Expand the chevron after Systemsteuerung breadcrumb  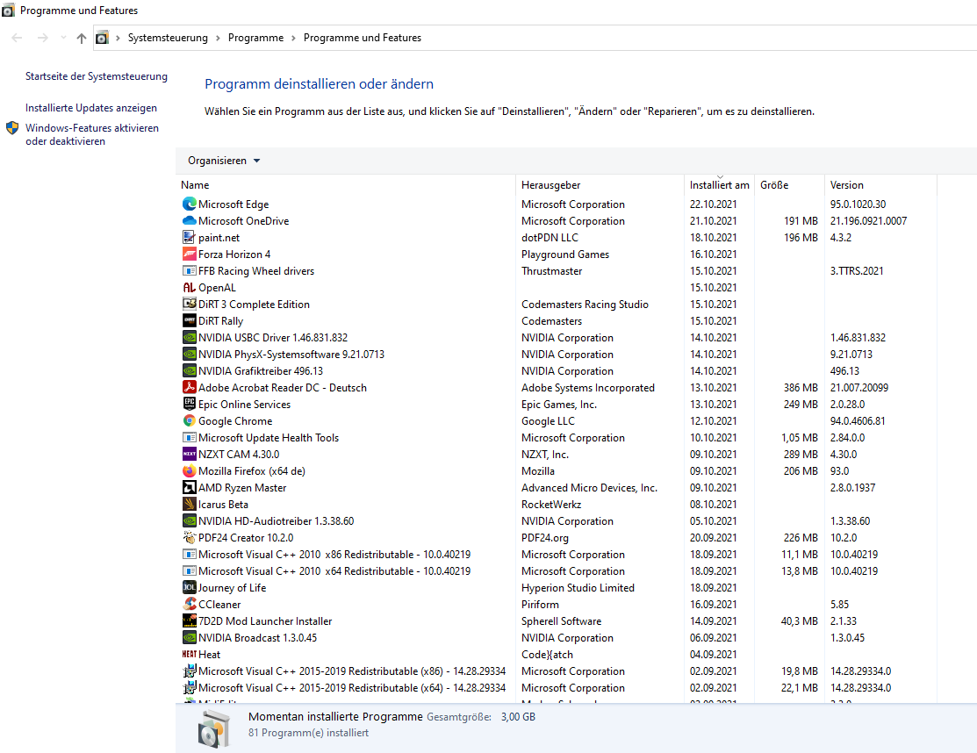218,38
